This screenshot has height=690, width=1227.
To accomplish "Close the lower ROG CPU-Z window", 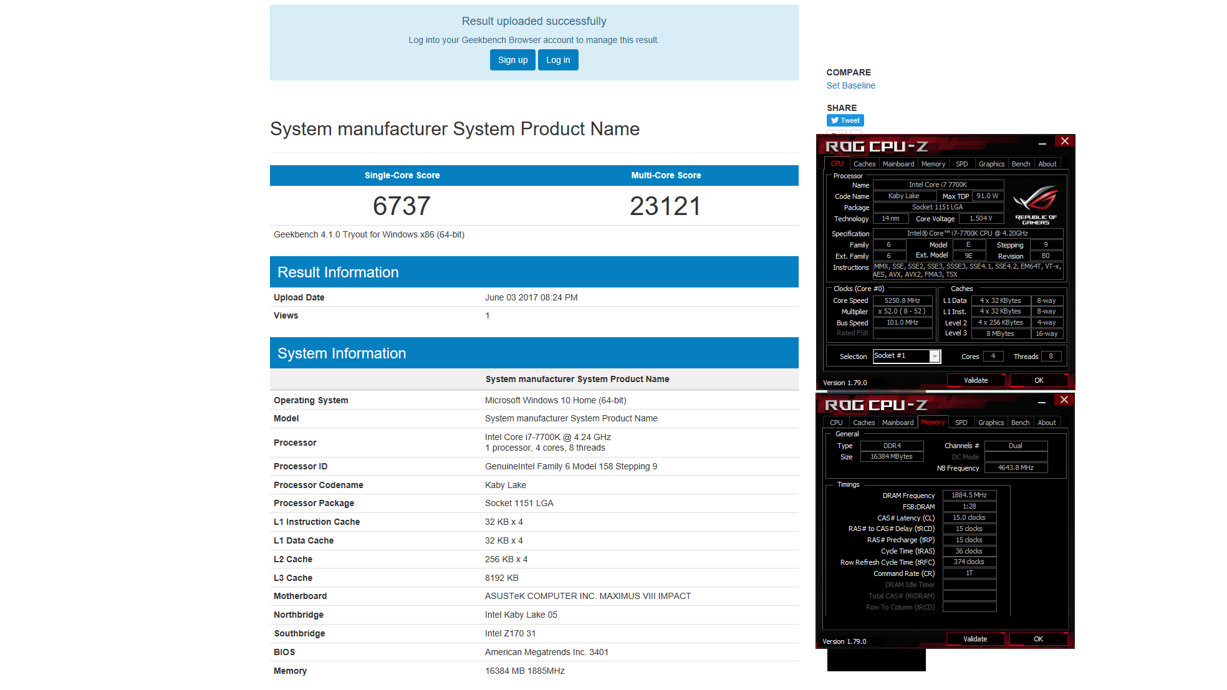I will 1064,400.
